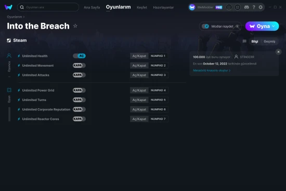
Task: Click Aç/Kapat for Unlimited Power Grid
Action: pyautogui.click(x=139, y=90)
